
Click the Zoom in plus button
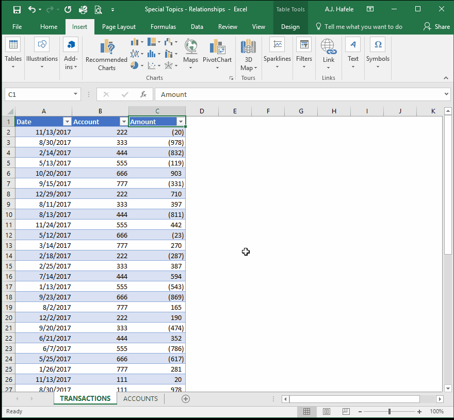(419, 412)
